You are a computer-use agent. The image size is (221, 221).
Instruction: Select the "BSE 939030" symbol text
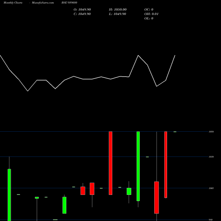(69, 3)
